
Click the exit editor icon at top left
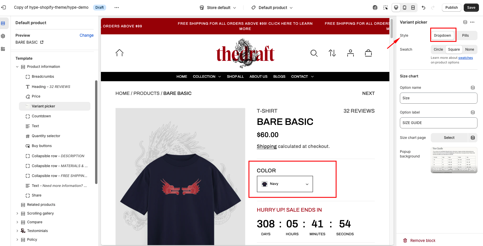(3, 7)
